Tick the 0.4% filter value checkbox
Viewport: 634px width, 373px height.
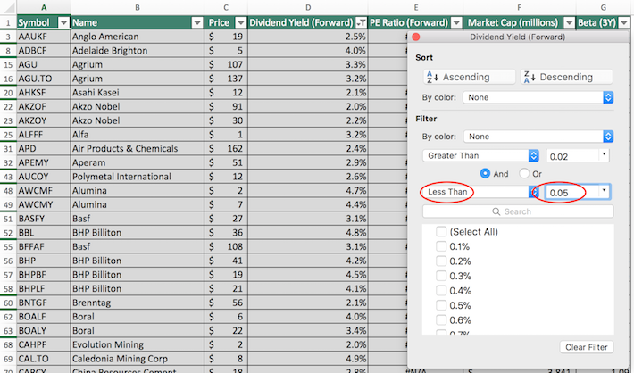click(441, 291)
